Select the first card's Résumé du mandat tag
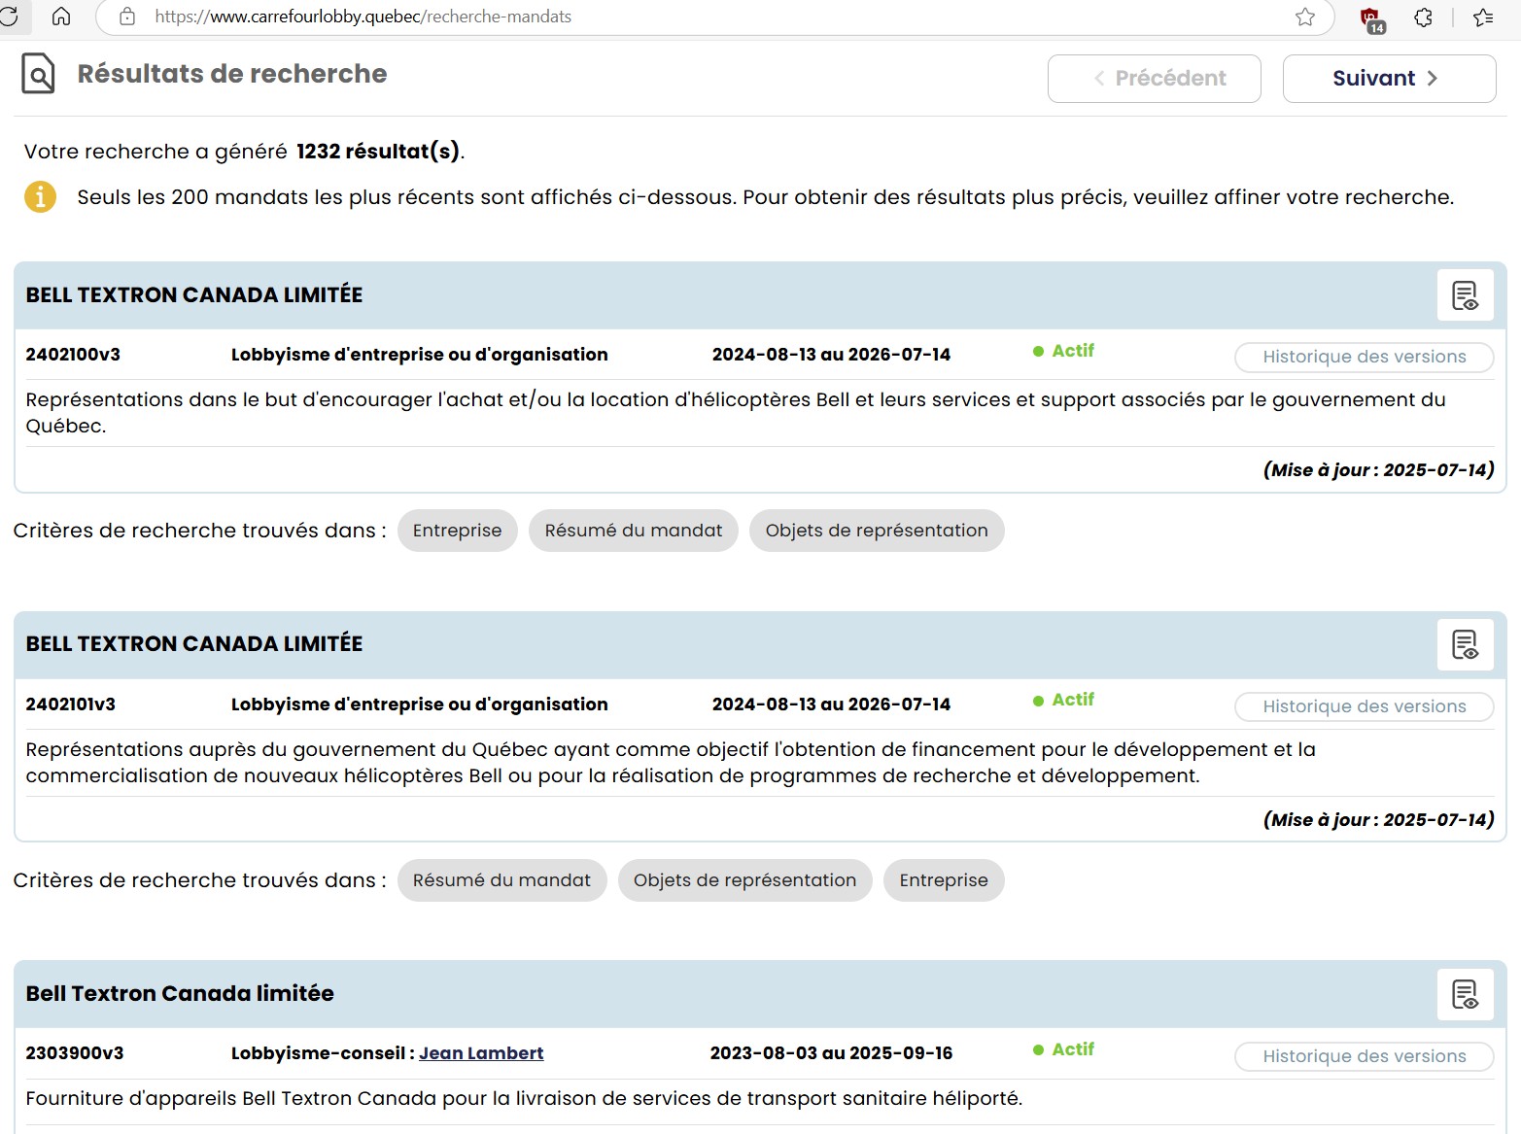Image resolution: width=1521 pixels, height=1134 pixels. [634, 531]
